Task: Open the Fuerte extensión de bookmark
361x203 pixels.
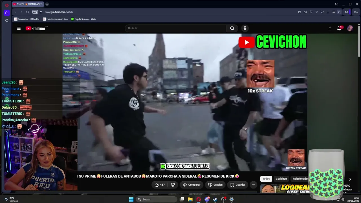Action: click(x=55, y=19)
